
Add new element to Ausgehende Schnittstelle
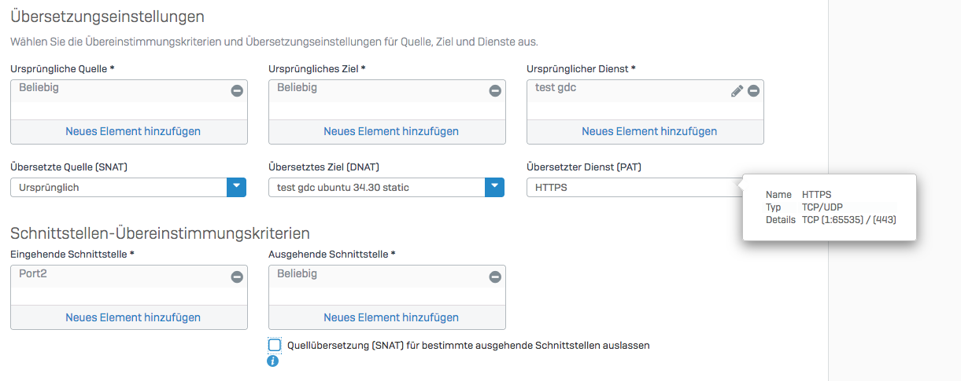coord(391,317)
